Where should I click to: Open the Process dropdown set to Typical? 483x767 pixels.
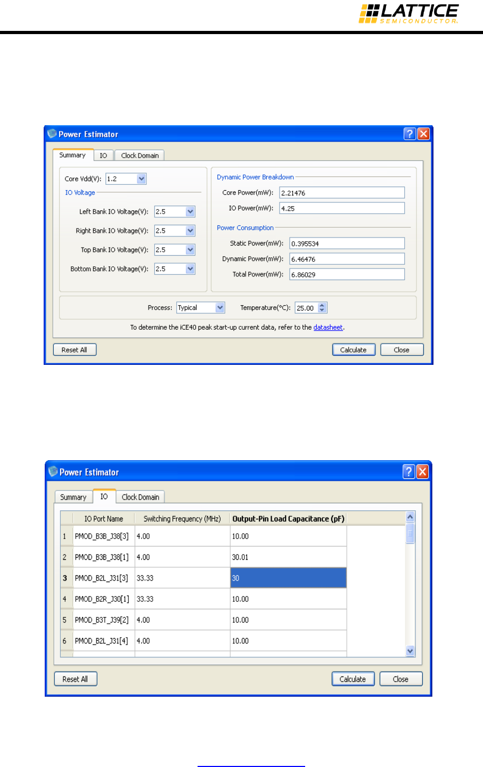pos(220,308)
